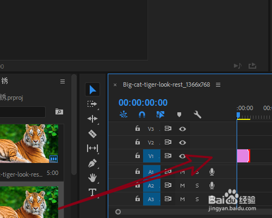
Task: Toggle insert sequences as nests button
Action: click(123, 114)
